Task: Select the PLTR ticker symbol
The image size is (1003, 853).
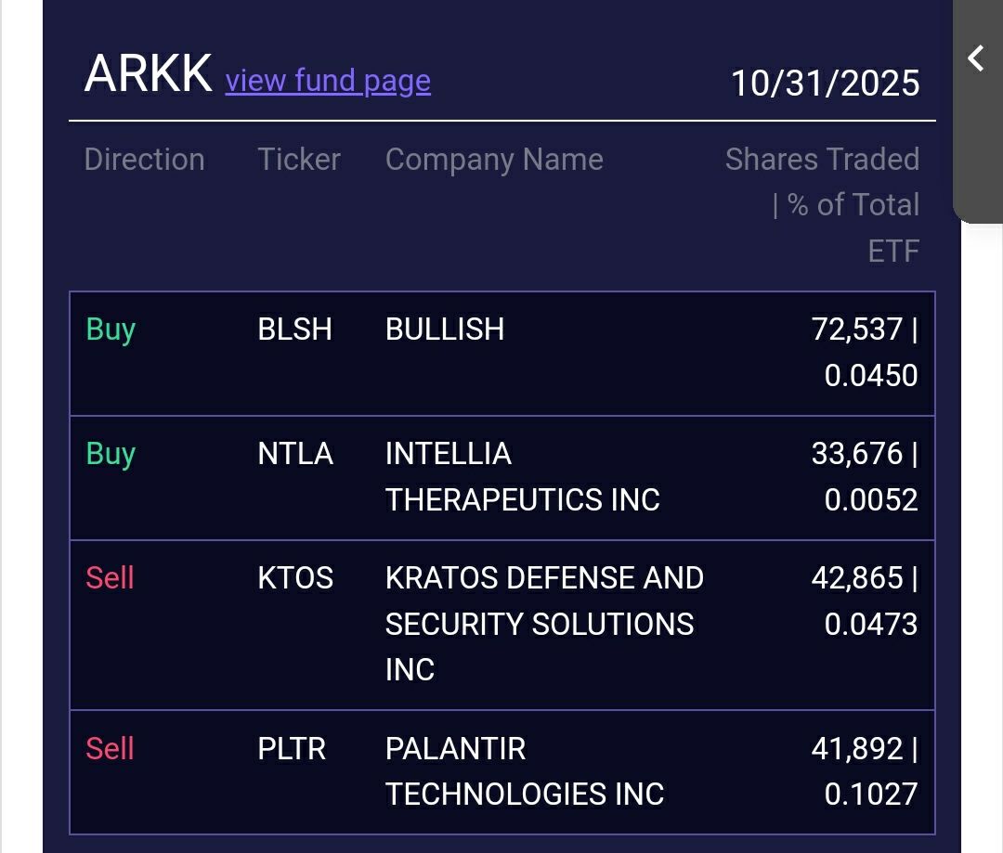Action: tap(292, 749)
